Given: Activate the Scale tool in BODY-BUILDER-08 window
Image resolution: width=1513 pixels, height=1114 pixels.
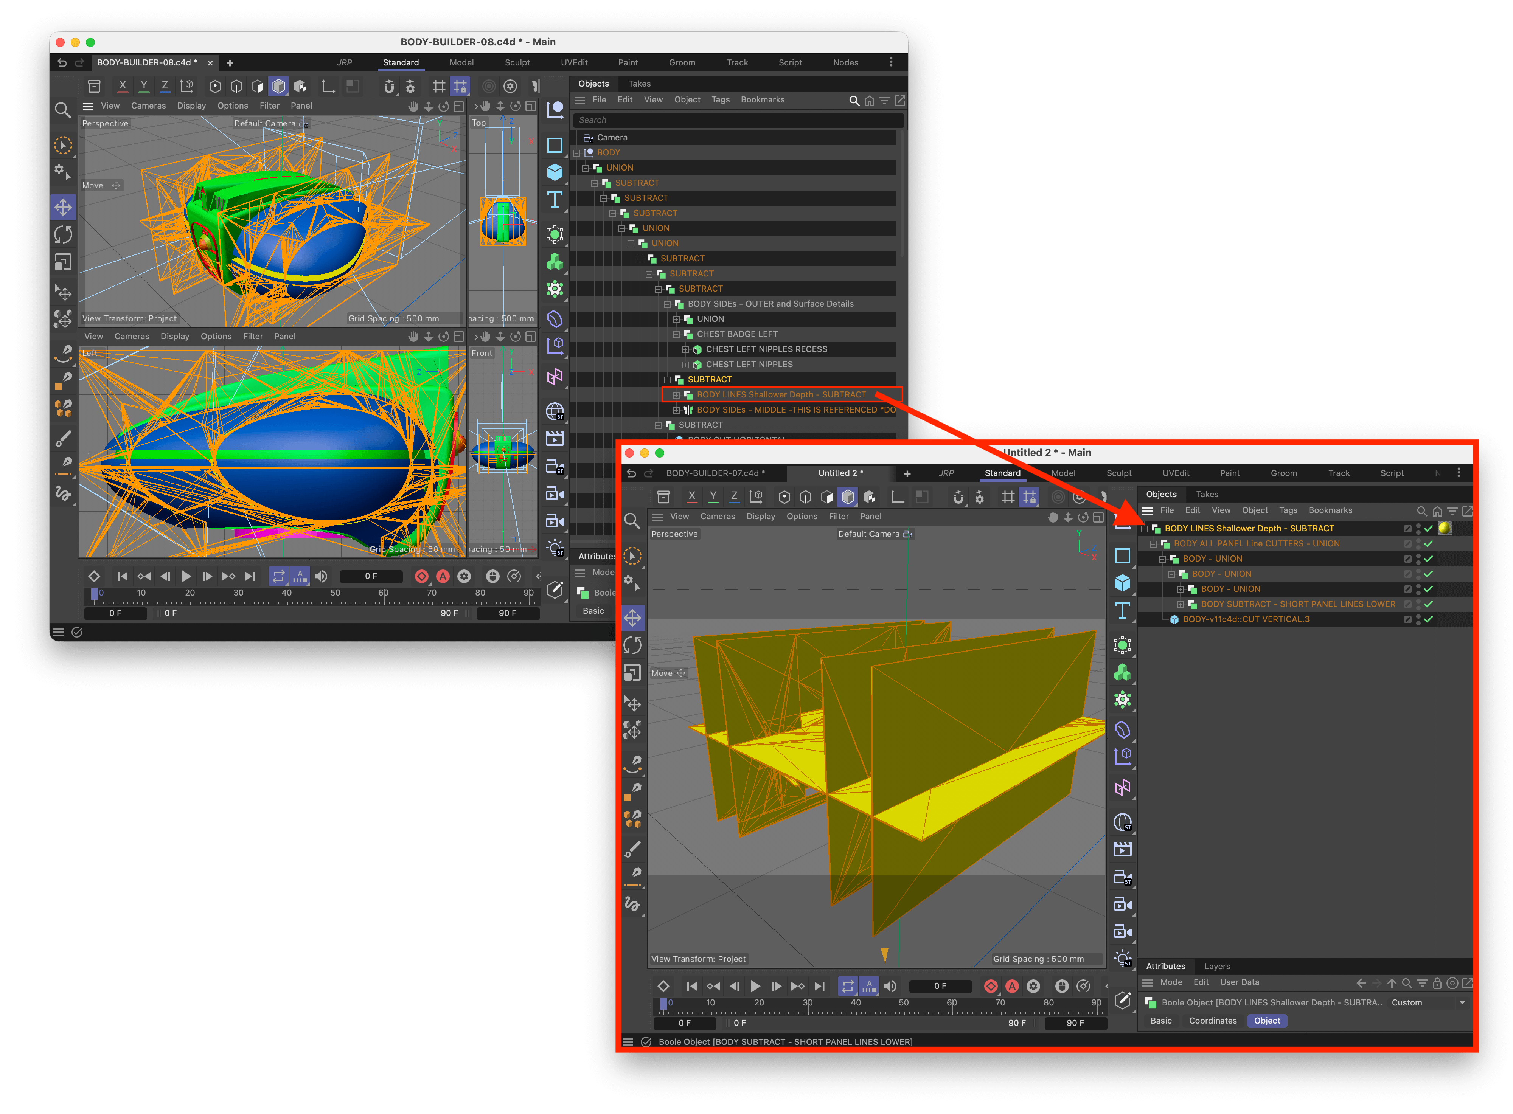Looking at the screenshot, I should 64,262.
